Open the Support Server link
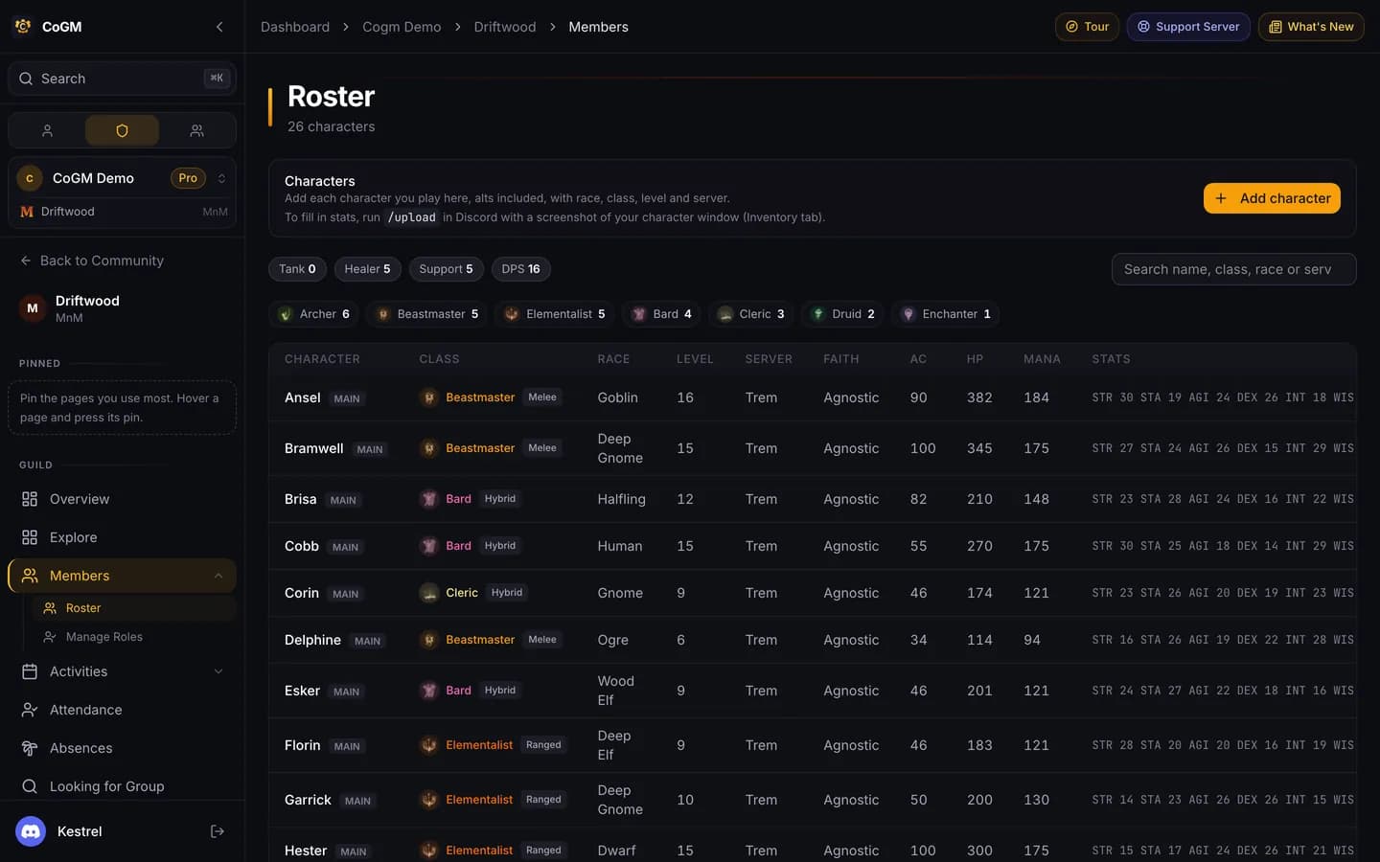Image resolution: width=1380 pixels, height=862 pixels. pyautogui.click(x=1188, y=27)
